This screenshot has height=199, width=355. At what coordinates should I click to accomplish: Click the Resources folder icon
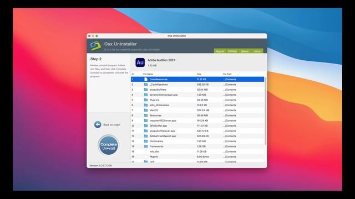146,116
